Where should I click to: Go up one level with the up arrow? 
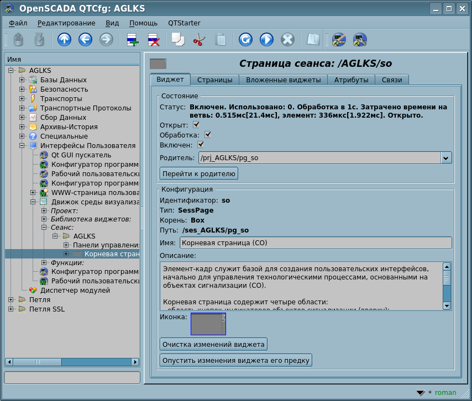(64, 40)
